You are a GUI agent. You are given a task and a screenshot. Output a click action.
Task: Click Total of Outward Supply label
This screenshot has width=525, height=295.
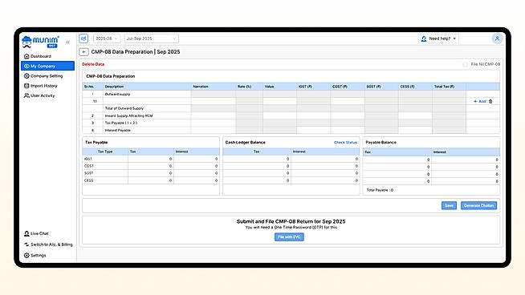(x=124, y=108)
